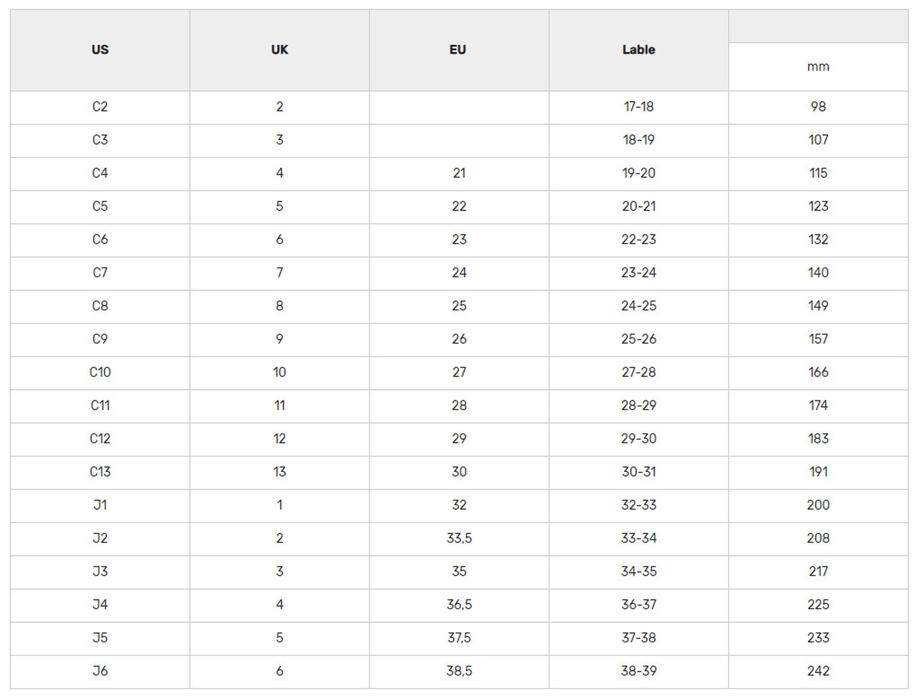Image resolution: width=924 pixels, height=698 pixels.
Task: Select label range 27-28
Action: (638, 373)
